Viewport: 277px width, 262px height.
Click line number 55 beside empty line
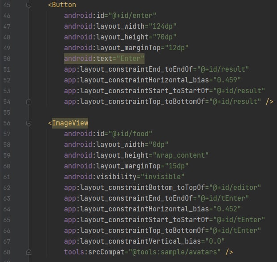click(7, 112)
